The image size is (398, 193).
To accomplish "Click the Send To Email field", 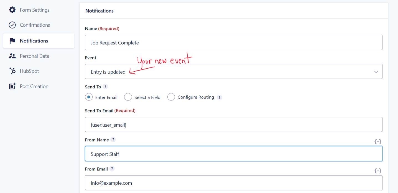I will coord(234,124).
